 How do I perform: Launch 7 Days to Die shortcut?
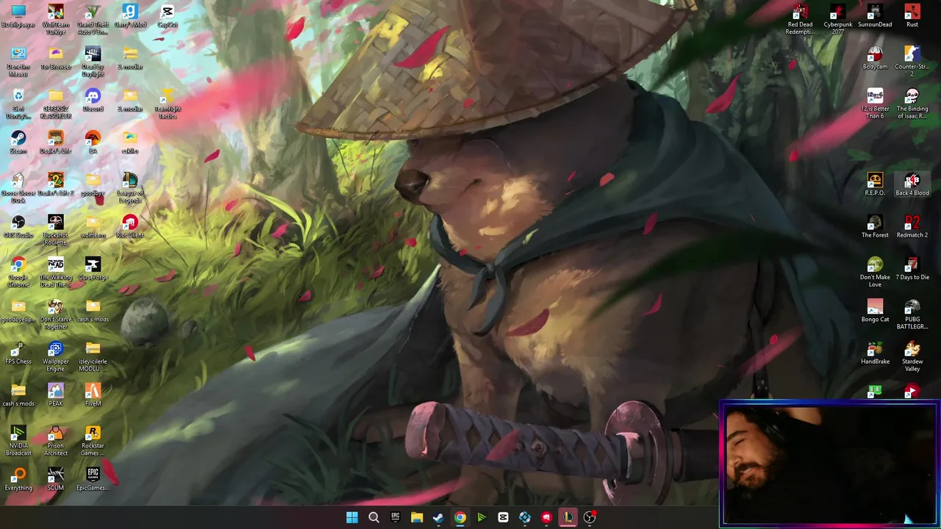coord(912,269)
